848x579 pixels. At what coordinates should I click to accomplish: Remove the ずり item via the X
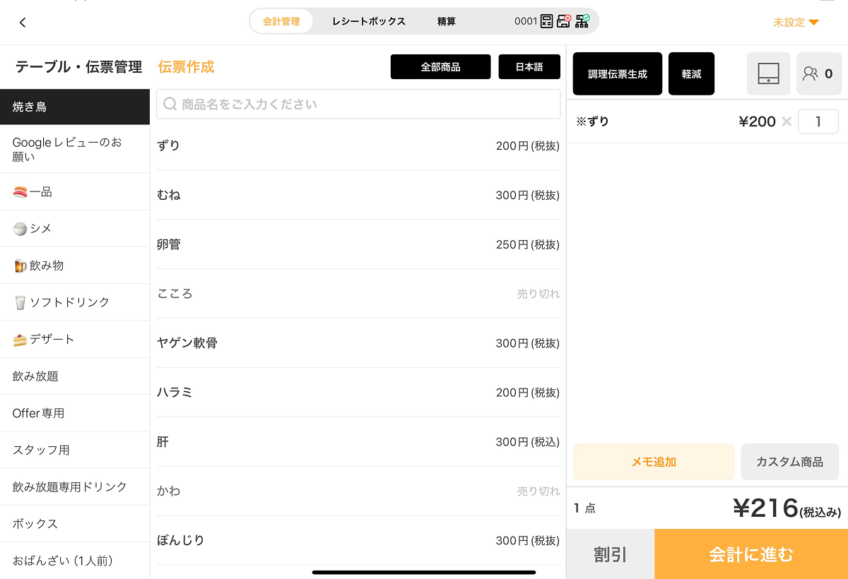pyautogui.click(x=787, y=121)
